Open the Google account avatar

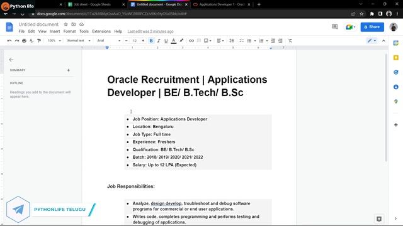coord(393,27)
